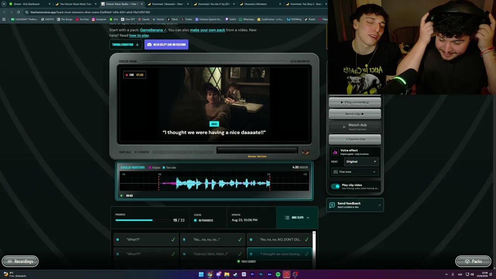Screen dimensions: 496x279
Task: Select clip 13 "What??"
Action: (146, 254)
